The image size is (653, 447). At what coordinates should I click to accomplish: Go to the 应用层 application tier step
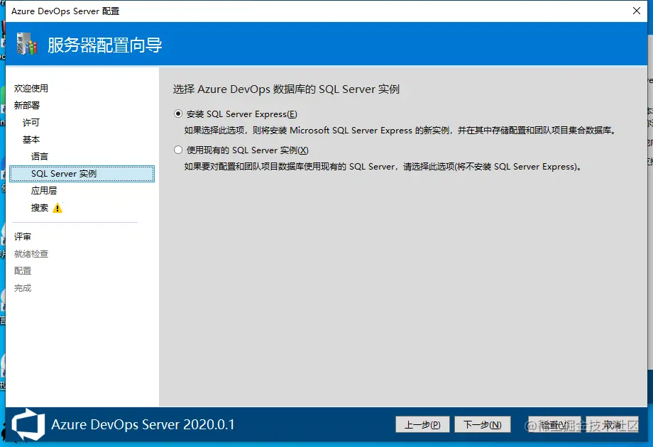click(44, 191)
